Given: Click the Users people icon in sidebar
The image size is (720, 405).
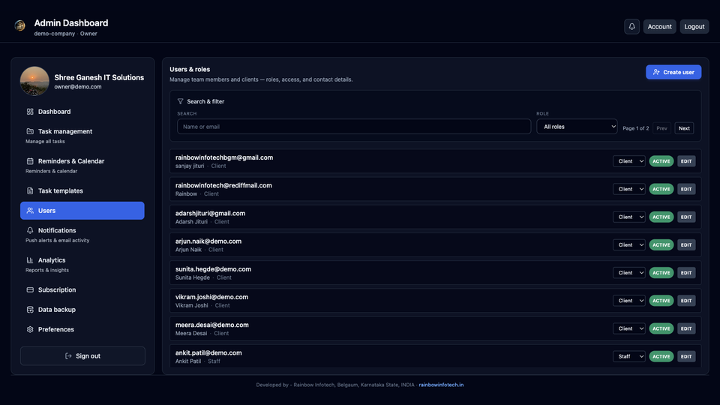Looking at the screenshot, I should tap(30, 210).
